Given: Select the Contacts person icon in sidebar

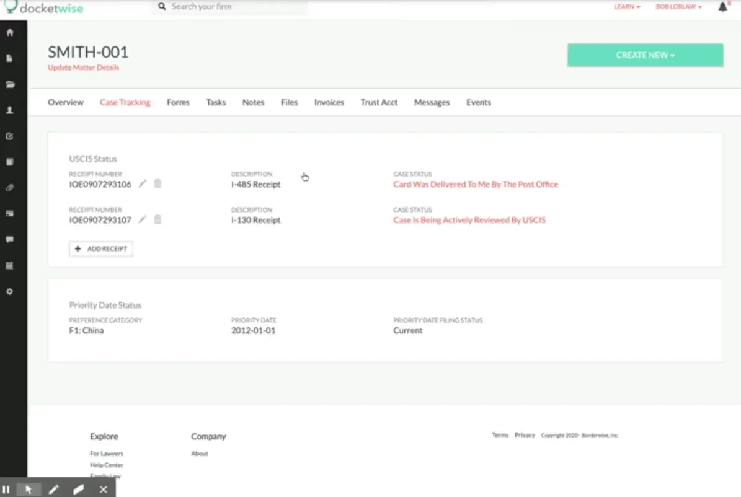Looking at the screenshot, I should click(9, 110).
